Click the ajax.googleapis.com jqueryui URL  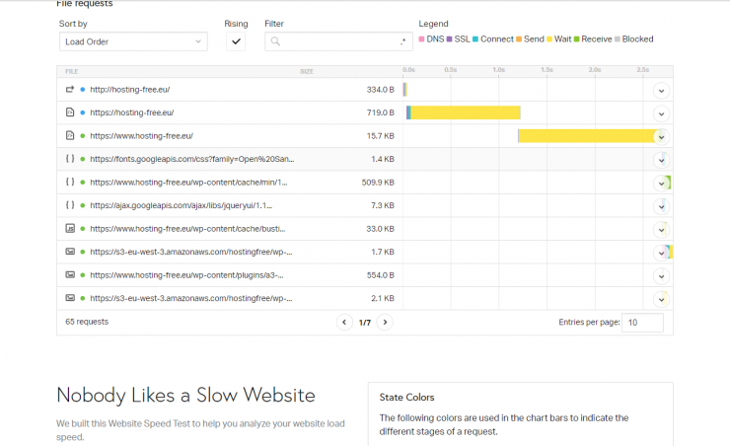coord(181,205)
